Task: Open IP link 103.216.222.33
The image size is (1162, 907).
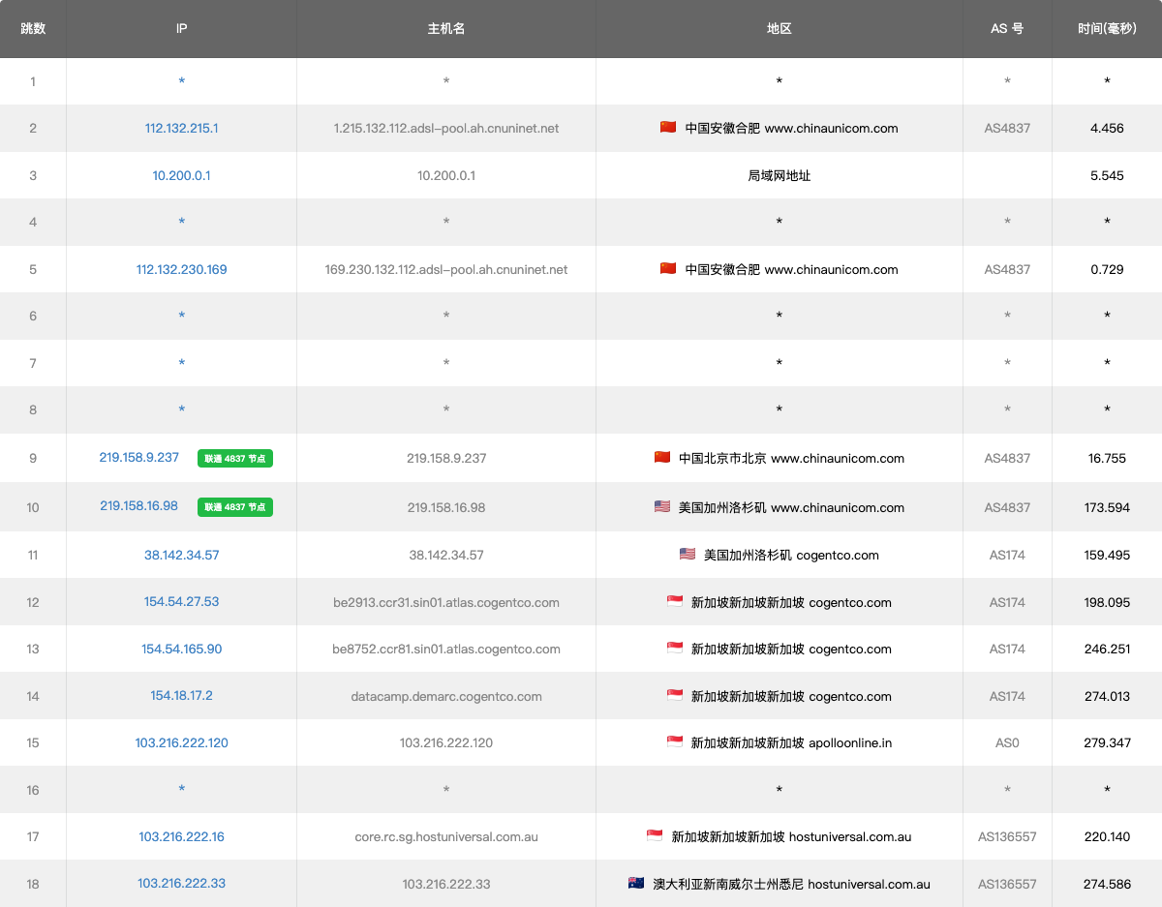Action: point(182,883)
